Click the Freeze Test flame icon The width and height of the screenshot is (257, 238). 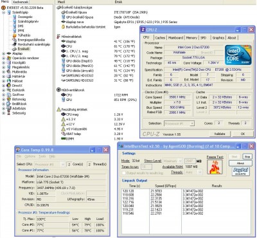pyautogui.click(x=215, y=167)
